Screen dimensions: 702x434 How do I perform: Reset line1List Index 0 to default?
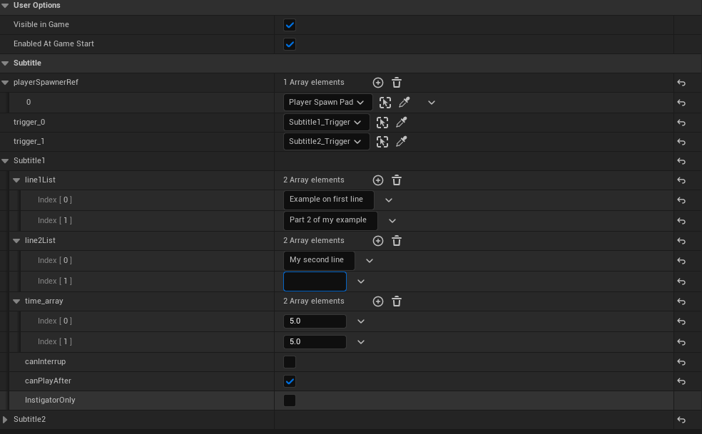click(x=681, y=200)
